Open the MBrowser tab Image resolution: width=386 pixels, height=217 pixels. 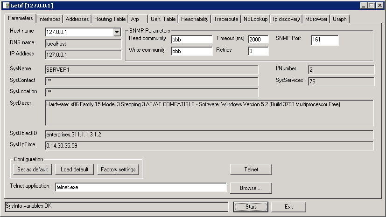click(x=316, y=19)
